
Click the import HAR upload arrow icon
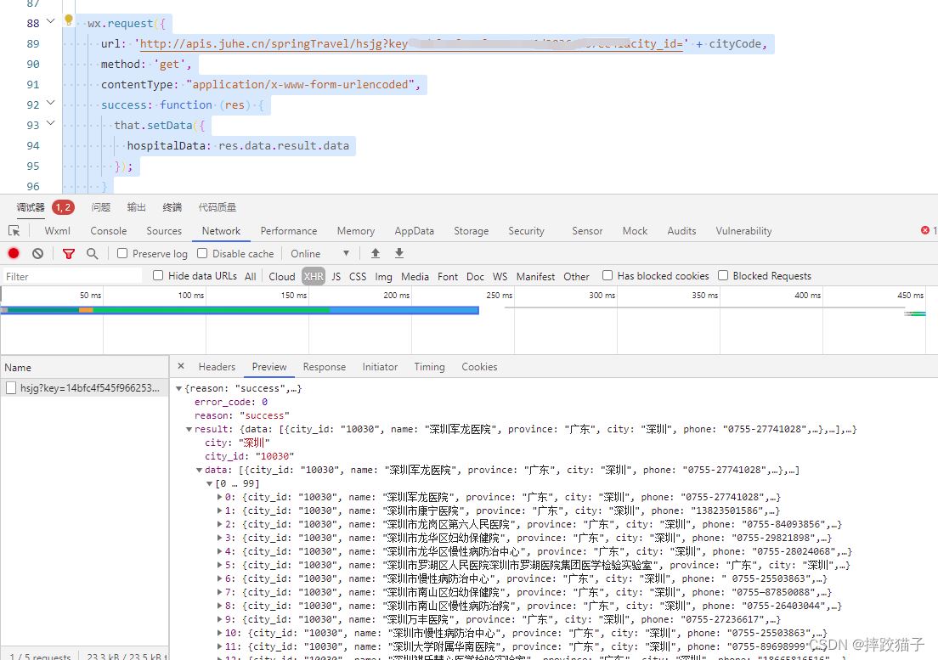pos(376,253)
